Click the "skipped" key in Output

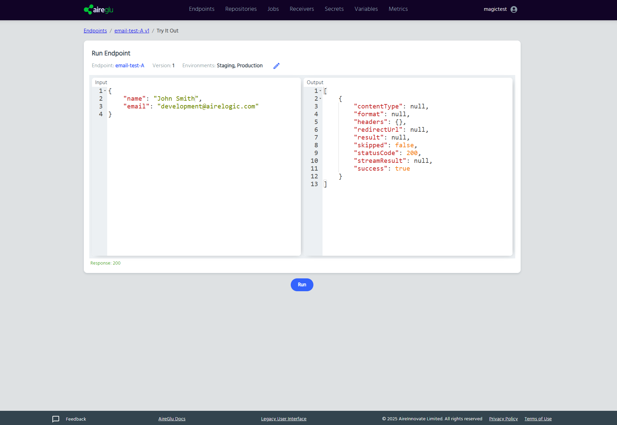click(371, 145)
